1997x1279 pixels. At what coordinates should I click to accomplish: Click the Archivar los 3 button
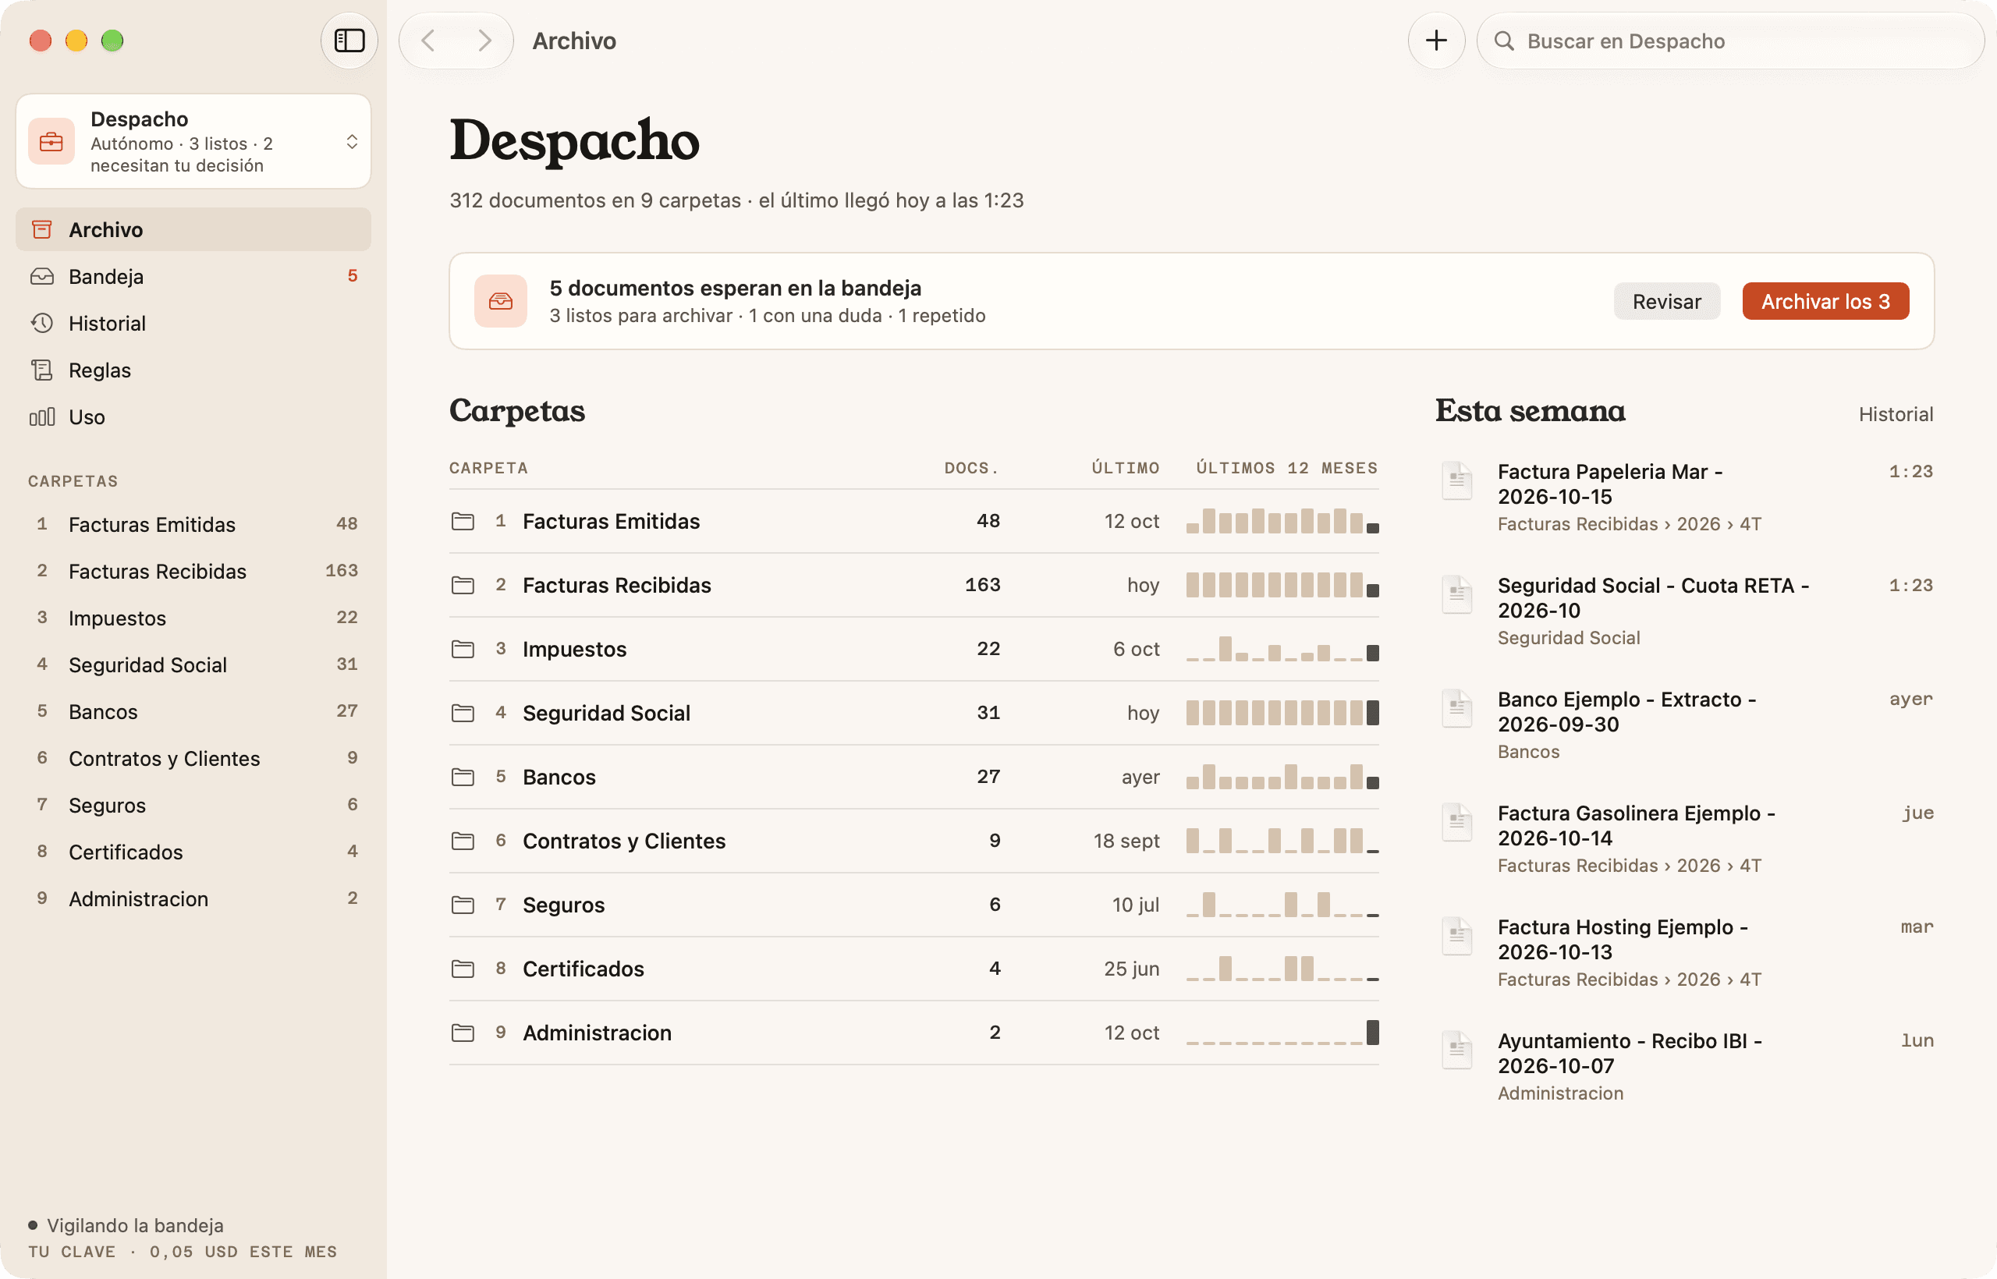click(x=1825, y=302)
